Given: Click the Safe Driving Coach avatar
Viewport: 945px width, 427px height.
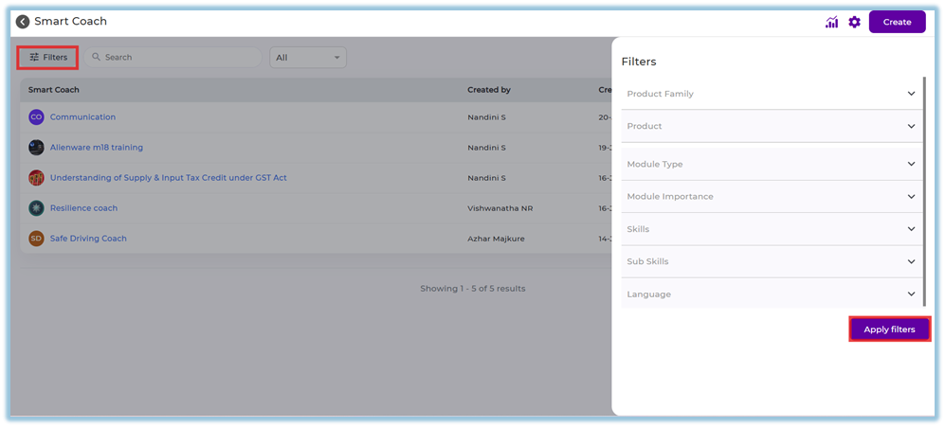Looking at the screenshot, I should coord(36,239).
